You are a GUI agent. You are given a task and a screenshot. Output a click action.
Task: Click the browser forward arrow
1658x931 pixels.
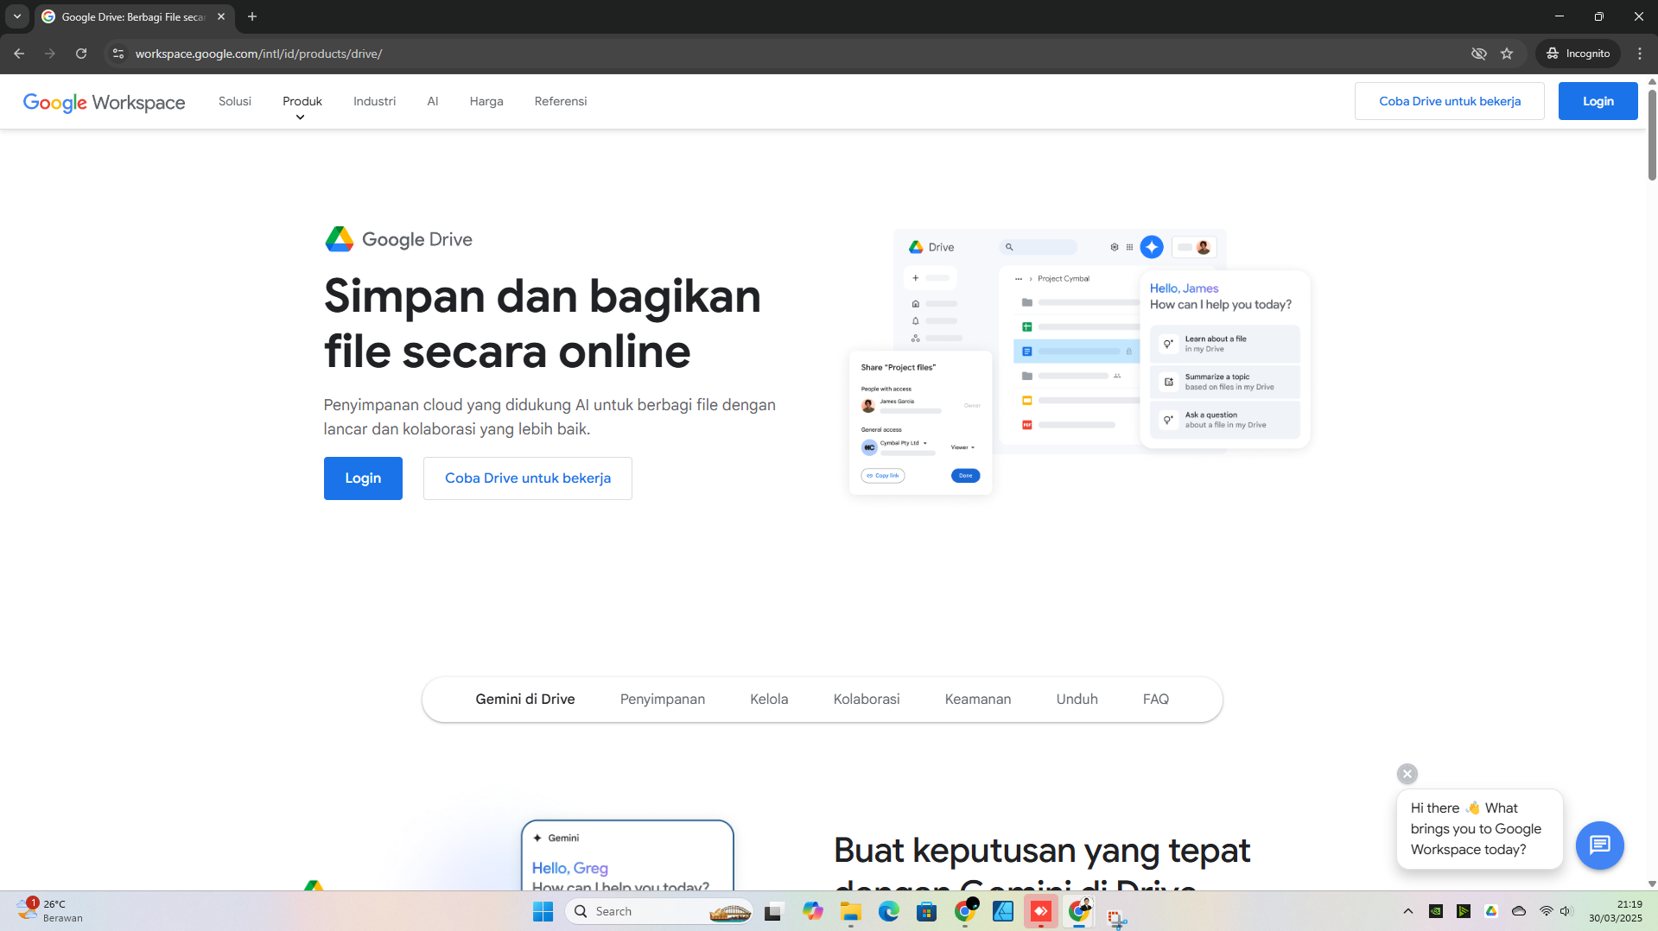point(50,54)
